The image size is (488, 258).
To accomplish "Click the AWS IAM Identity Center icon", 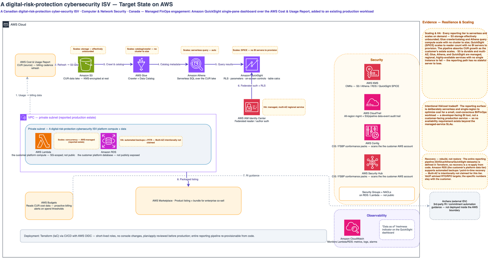I will (252, 107).
